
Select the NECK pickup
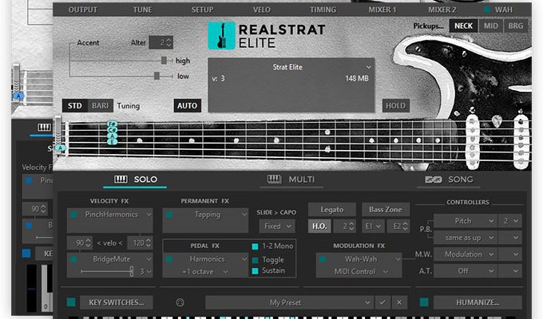(x=462, y=26)
